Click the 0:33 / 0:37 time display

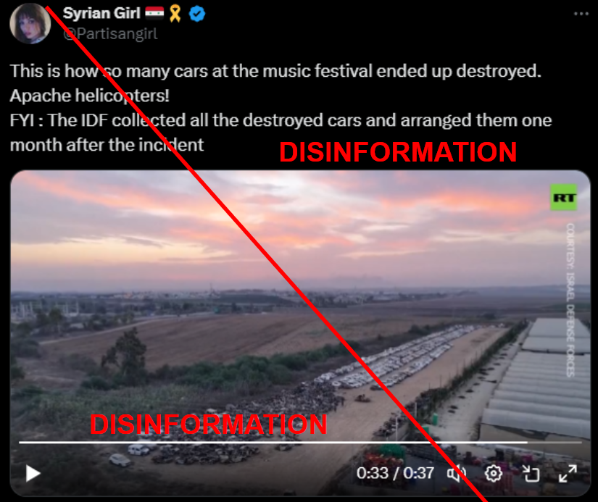(395, 474)
